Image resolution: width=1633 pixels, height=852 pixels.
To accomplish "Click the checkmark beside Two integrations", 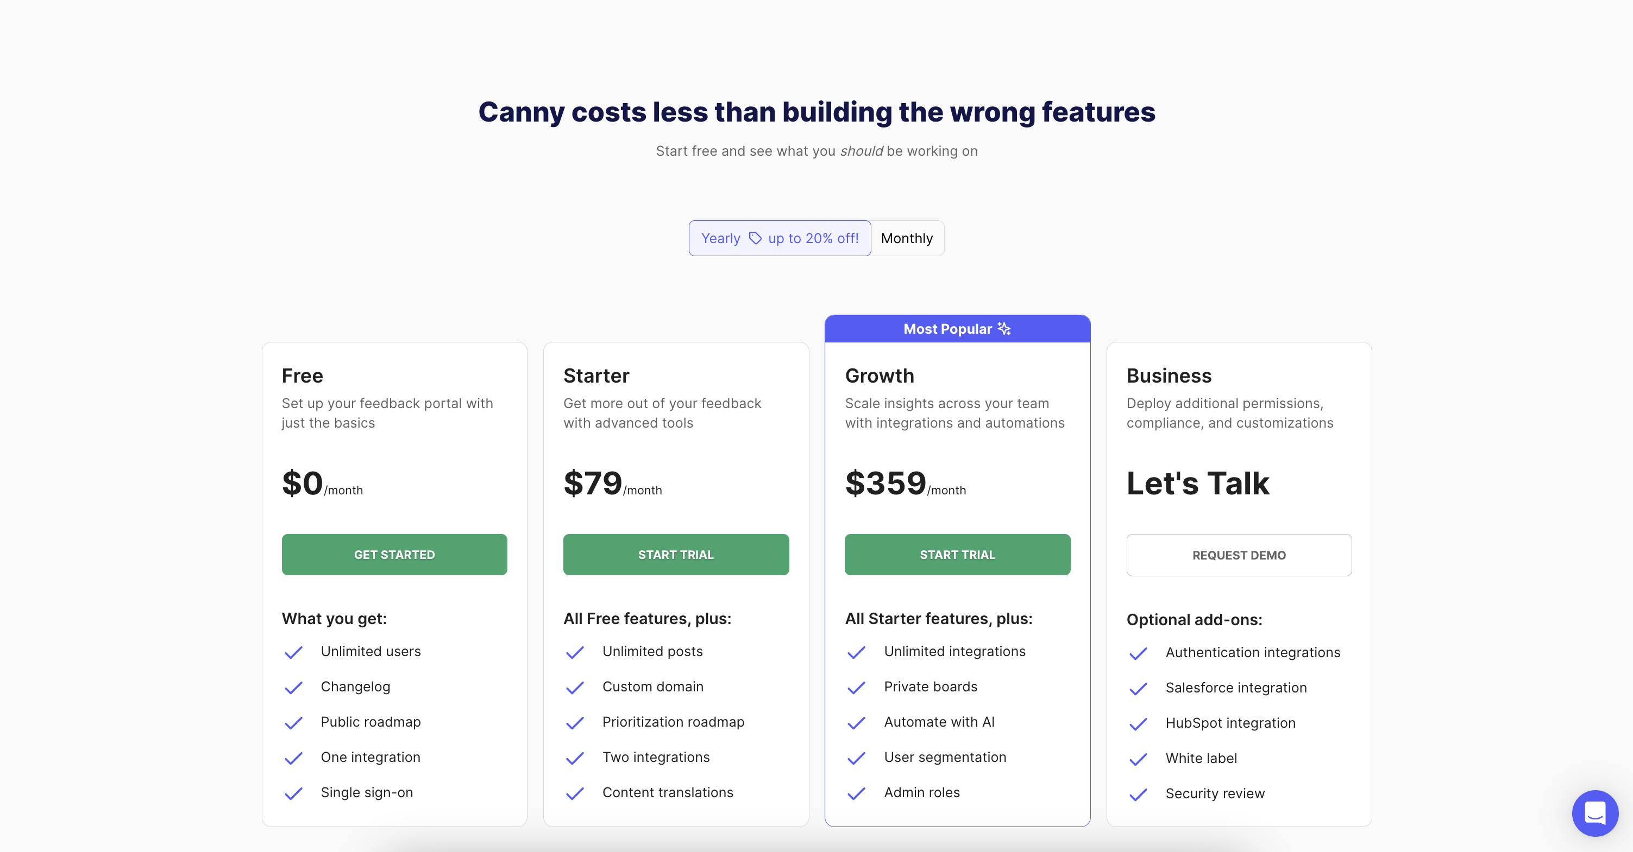I will 575,759.
